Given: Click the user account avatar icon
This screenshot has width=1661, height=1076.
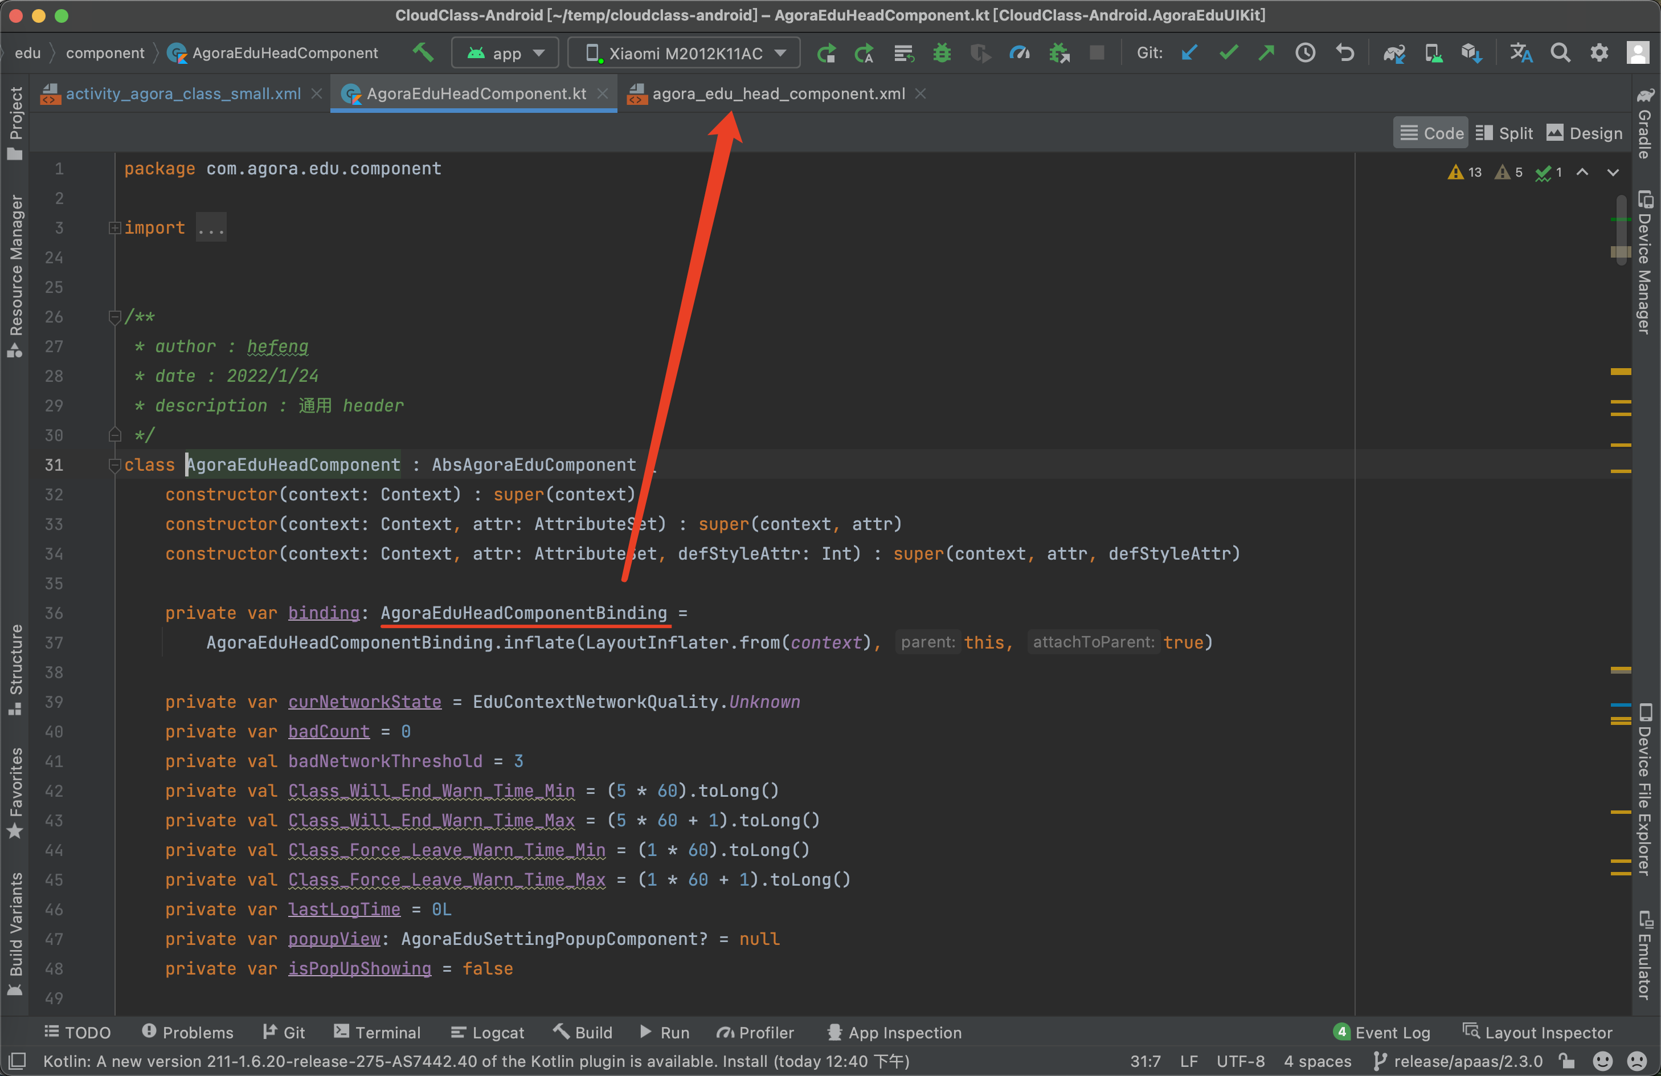Looking at the screenshot, I should pos(1638,53).
